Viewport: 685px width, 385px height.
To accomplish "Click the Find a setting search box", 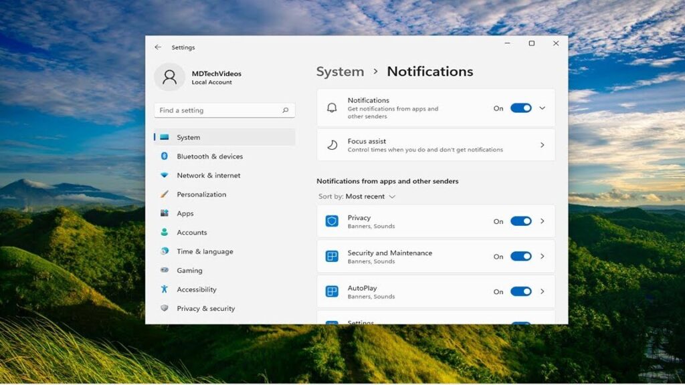I will (x=221, y=110).
